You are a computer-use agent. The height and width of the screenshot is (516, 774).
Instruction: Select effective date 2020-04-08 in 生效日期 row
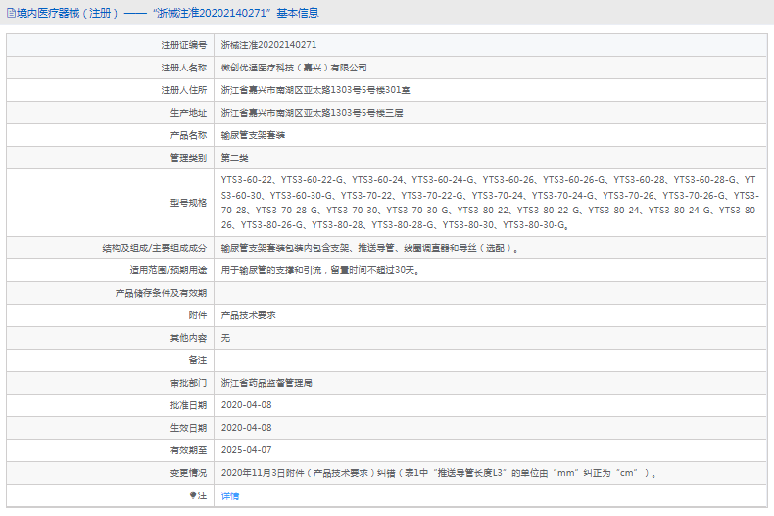coord(246,428)
